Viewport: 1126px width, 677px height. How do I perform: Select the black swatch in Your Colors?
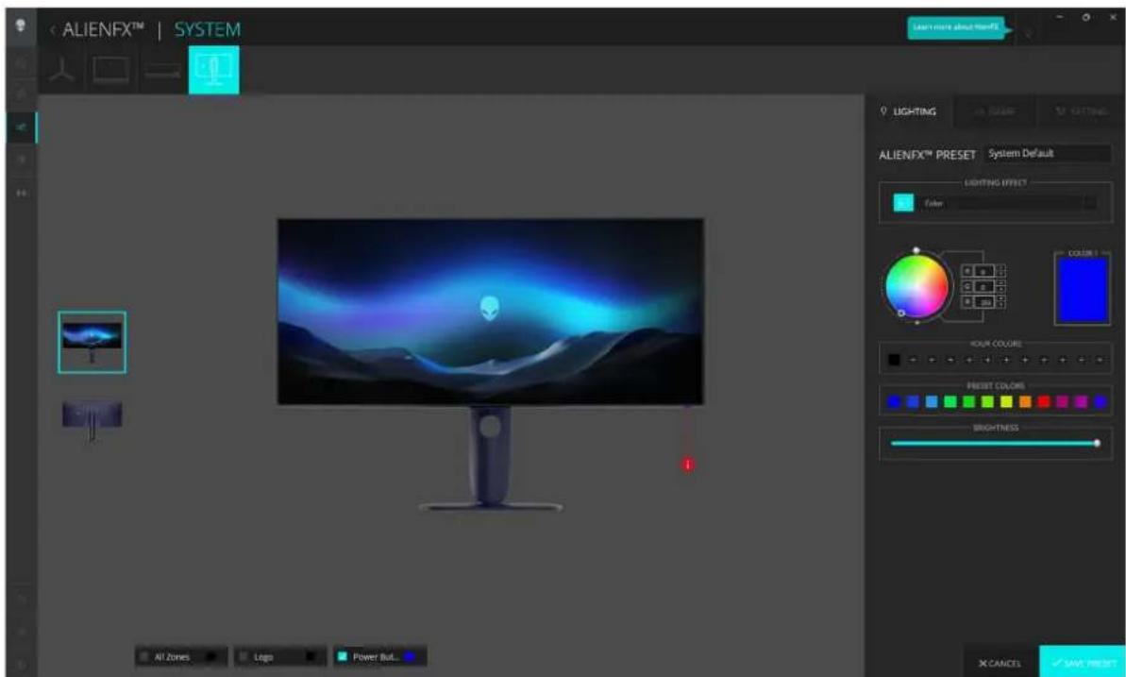(894, 360)
